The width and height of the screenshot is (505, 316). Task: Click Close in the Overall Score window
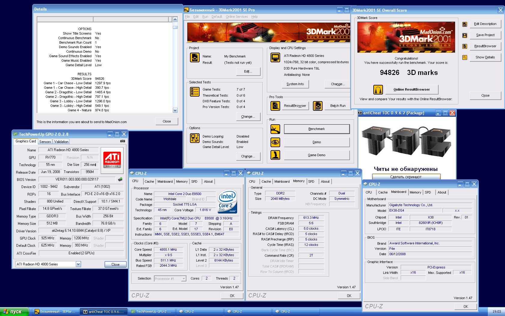[485, 96]
